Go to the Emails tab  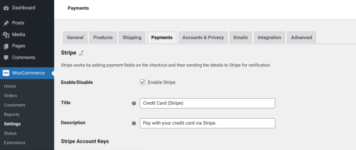coord(241,38)
